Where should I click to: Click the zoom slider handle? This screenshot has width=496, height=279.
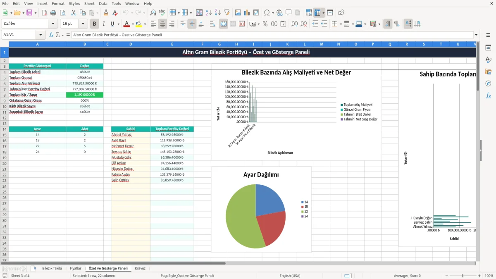[x=463, y=276]
